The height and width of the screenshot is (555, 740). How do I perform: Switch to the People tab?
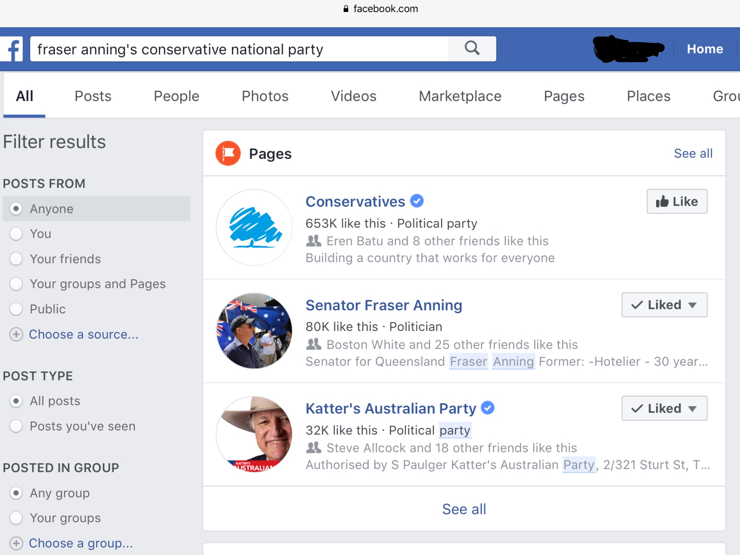[x=176, y=96]
